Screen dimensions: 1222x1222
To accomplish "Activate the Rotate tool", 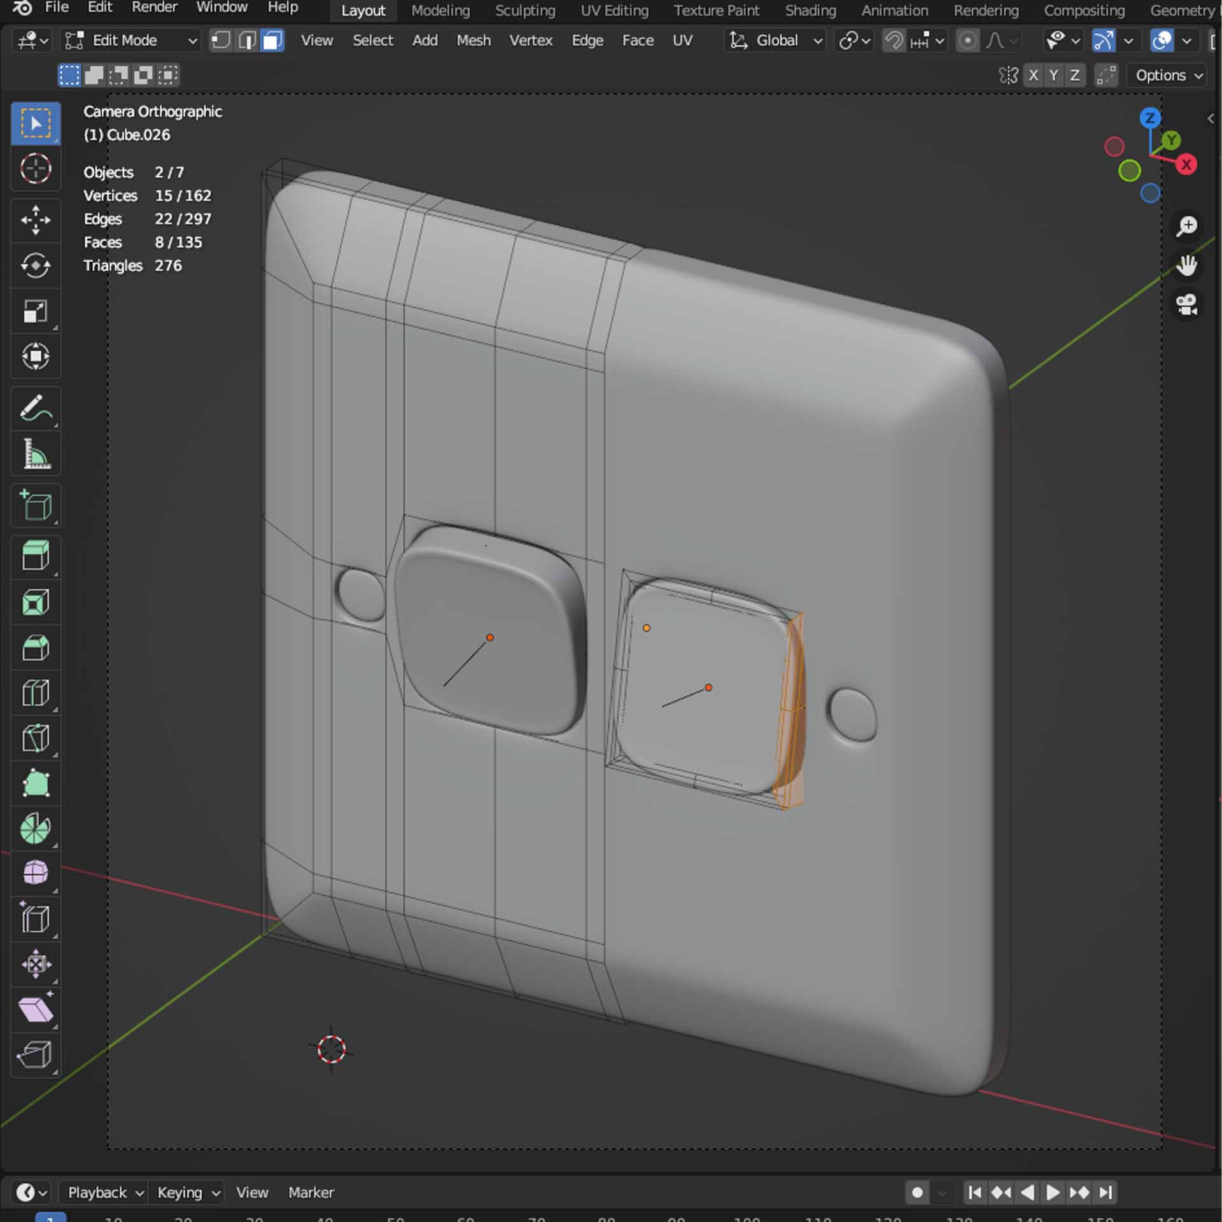I will click(36, 265).
